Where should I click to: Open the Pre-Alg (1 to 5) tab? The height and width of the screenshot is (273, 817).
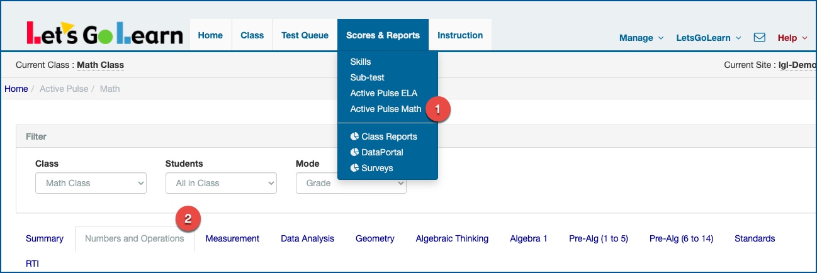pos(599,238)
